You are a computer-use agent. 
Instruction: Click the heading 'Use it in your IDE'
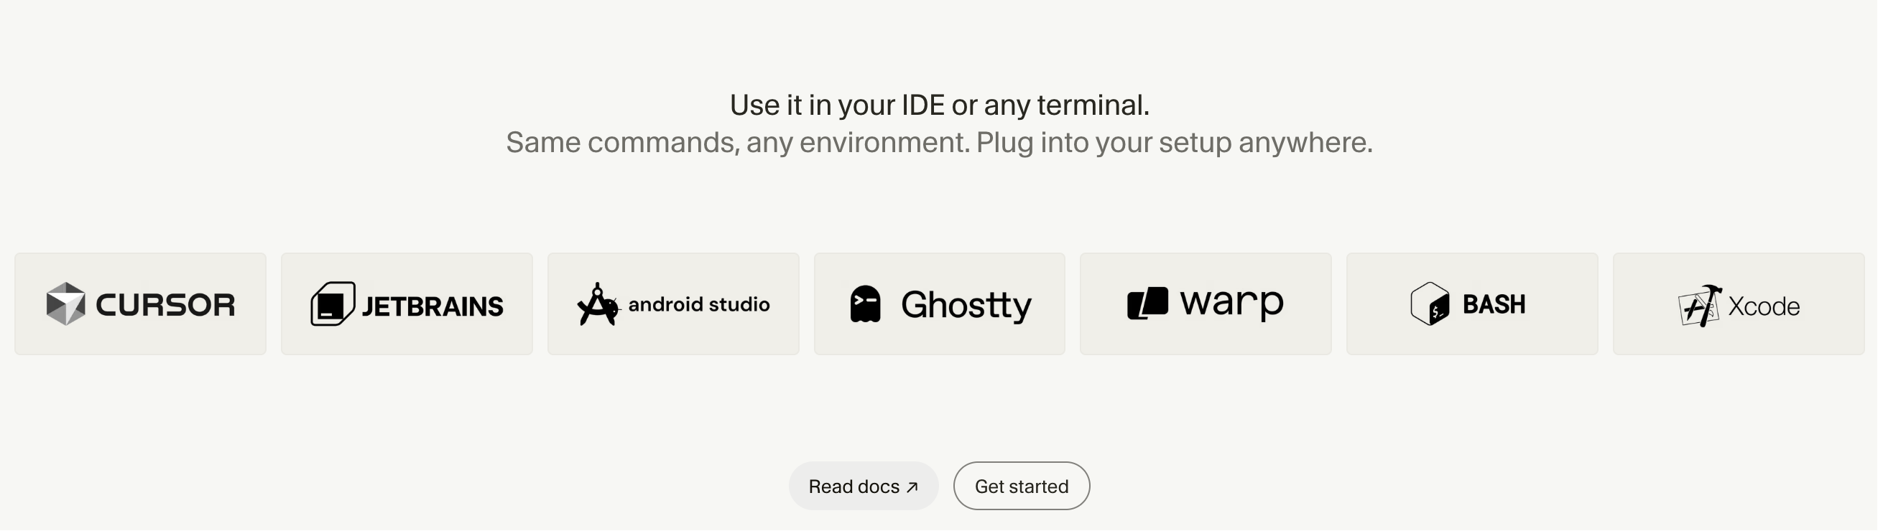click(939, 105)
